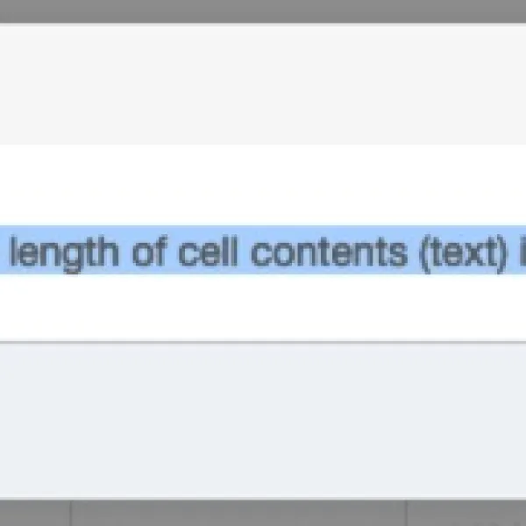
Task: Click the left divider line in the bottom bar
Action: tap(71, 514)
